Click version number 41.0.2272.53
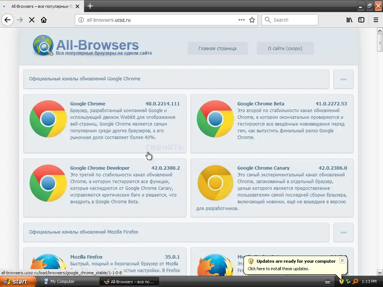The width and height of the screenshot is (383, 287). (331, 104)
